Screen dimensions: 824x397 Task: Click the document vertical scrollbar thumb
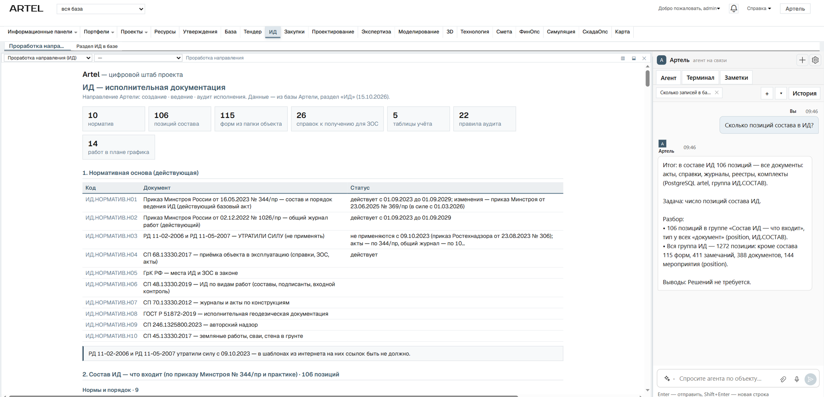[x=647, y=78]
